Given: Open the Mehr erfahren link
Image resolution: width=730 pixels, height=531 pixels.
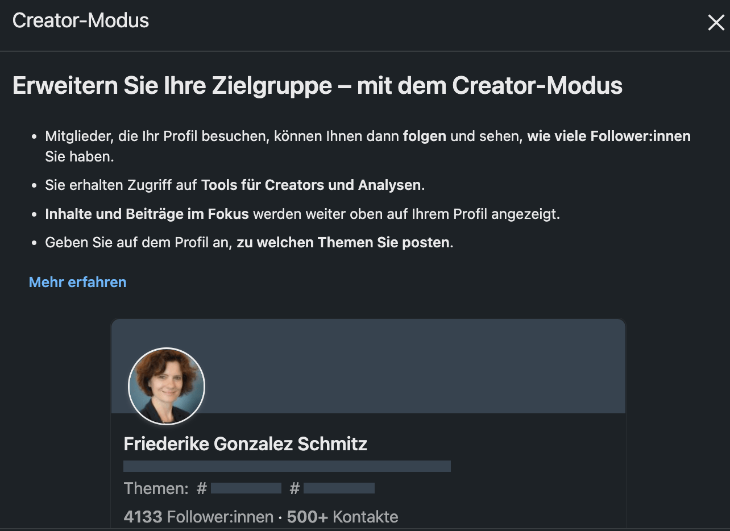Looking at the screenshot, I should (x=77, y=282).
